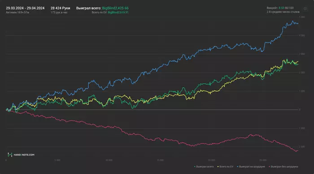314x174 pixels.
Task: Click the HAND2NOTE.COM link text
Action: click(x=24, y=155)
